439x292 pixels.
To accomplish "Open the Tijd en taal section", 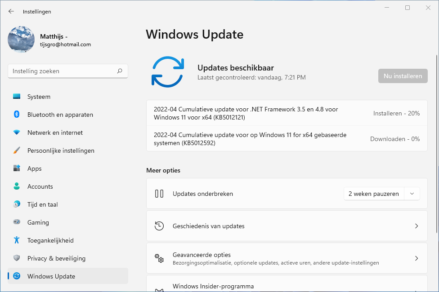I will 42,204.
